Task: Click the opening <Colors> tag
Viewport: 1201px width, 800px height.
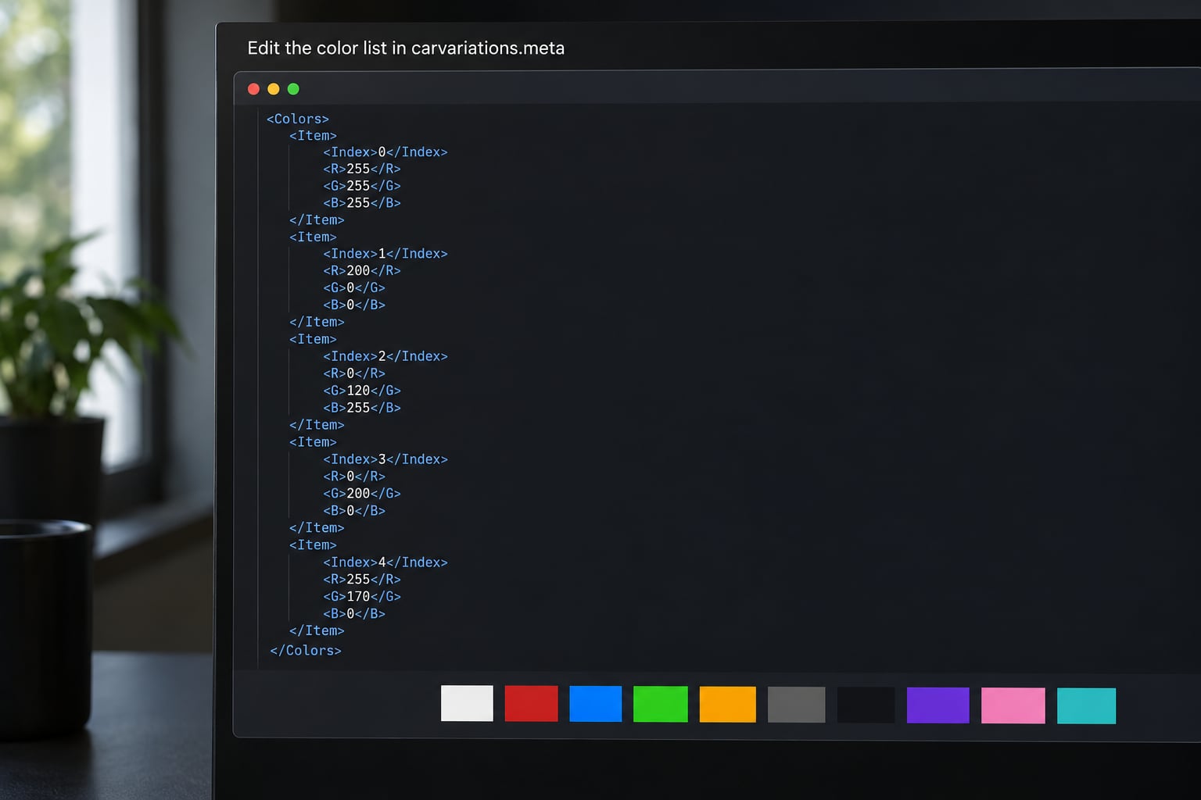Action: pos(298,119)
